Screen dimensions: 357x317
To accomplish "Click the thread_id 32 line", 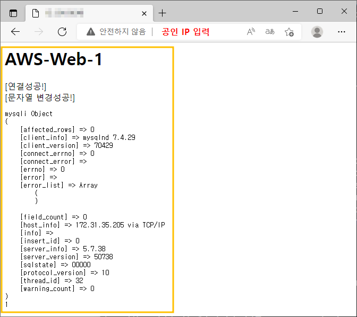I will click(x=52, y=280).
